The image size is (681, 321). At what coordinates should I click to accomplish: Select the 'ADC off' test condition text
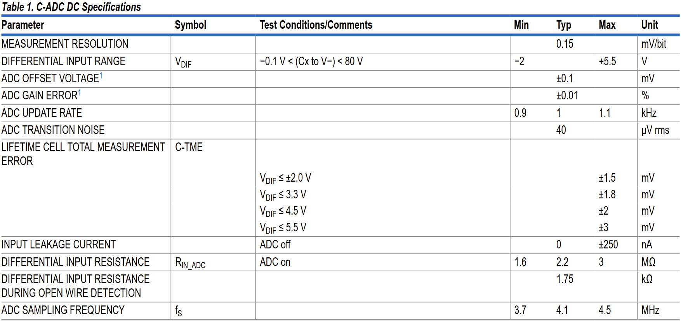(x=275, y=245)
